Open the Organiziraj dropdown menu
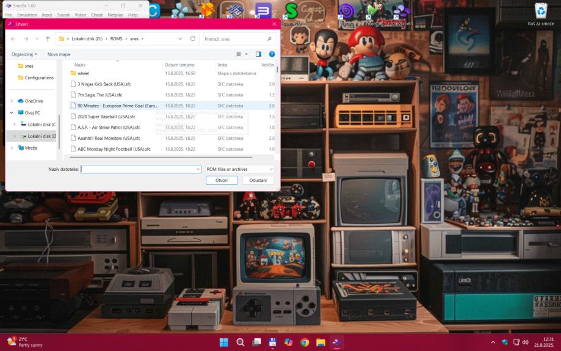The width and height of the screenshot is (561, 351). (x=24, y=54)
